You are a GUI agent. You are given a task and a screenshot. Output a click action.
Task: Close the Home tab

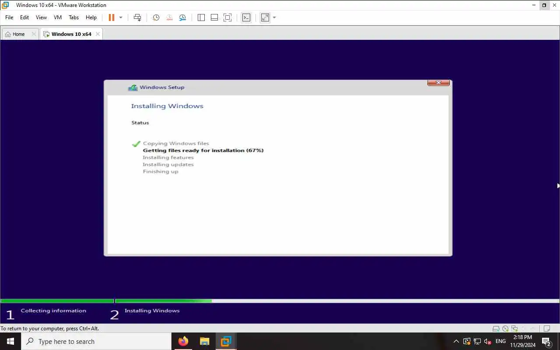point(34,34)
